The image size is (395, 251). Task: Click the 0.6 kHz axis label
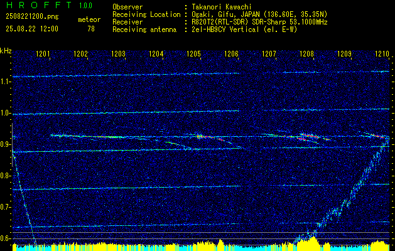pos(6,238)
